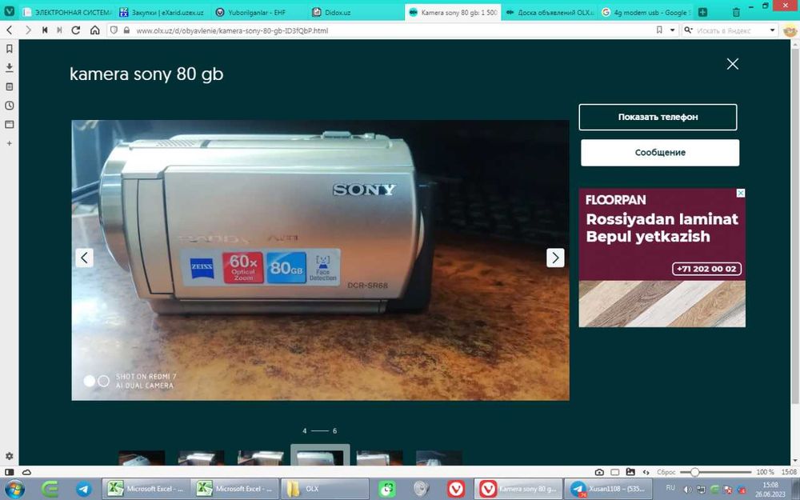800x500 pixels.
Task: Switch to the ЭЛЕКТРОННАЯ СИСТЕМА tab
Action: (x=66, y=12)
